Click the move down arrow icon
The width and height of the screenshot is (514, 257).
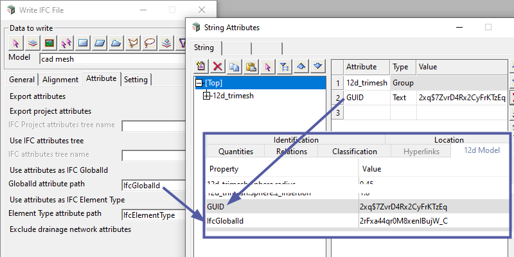317,66
